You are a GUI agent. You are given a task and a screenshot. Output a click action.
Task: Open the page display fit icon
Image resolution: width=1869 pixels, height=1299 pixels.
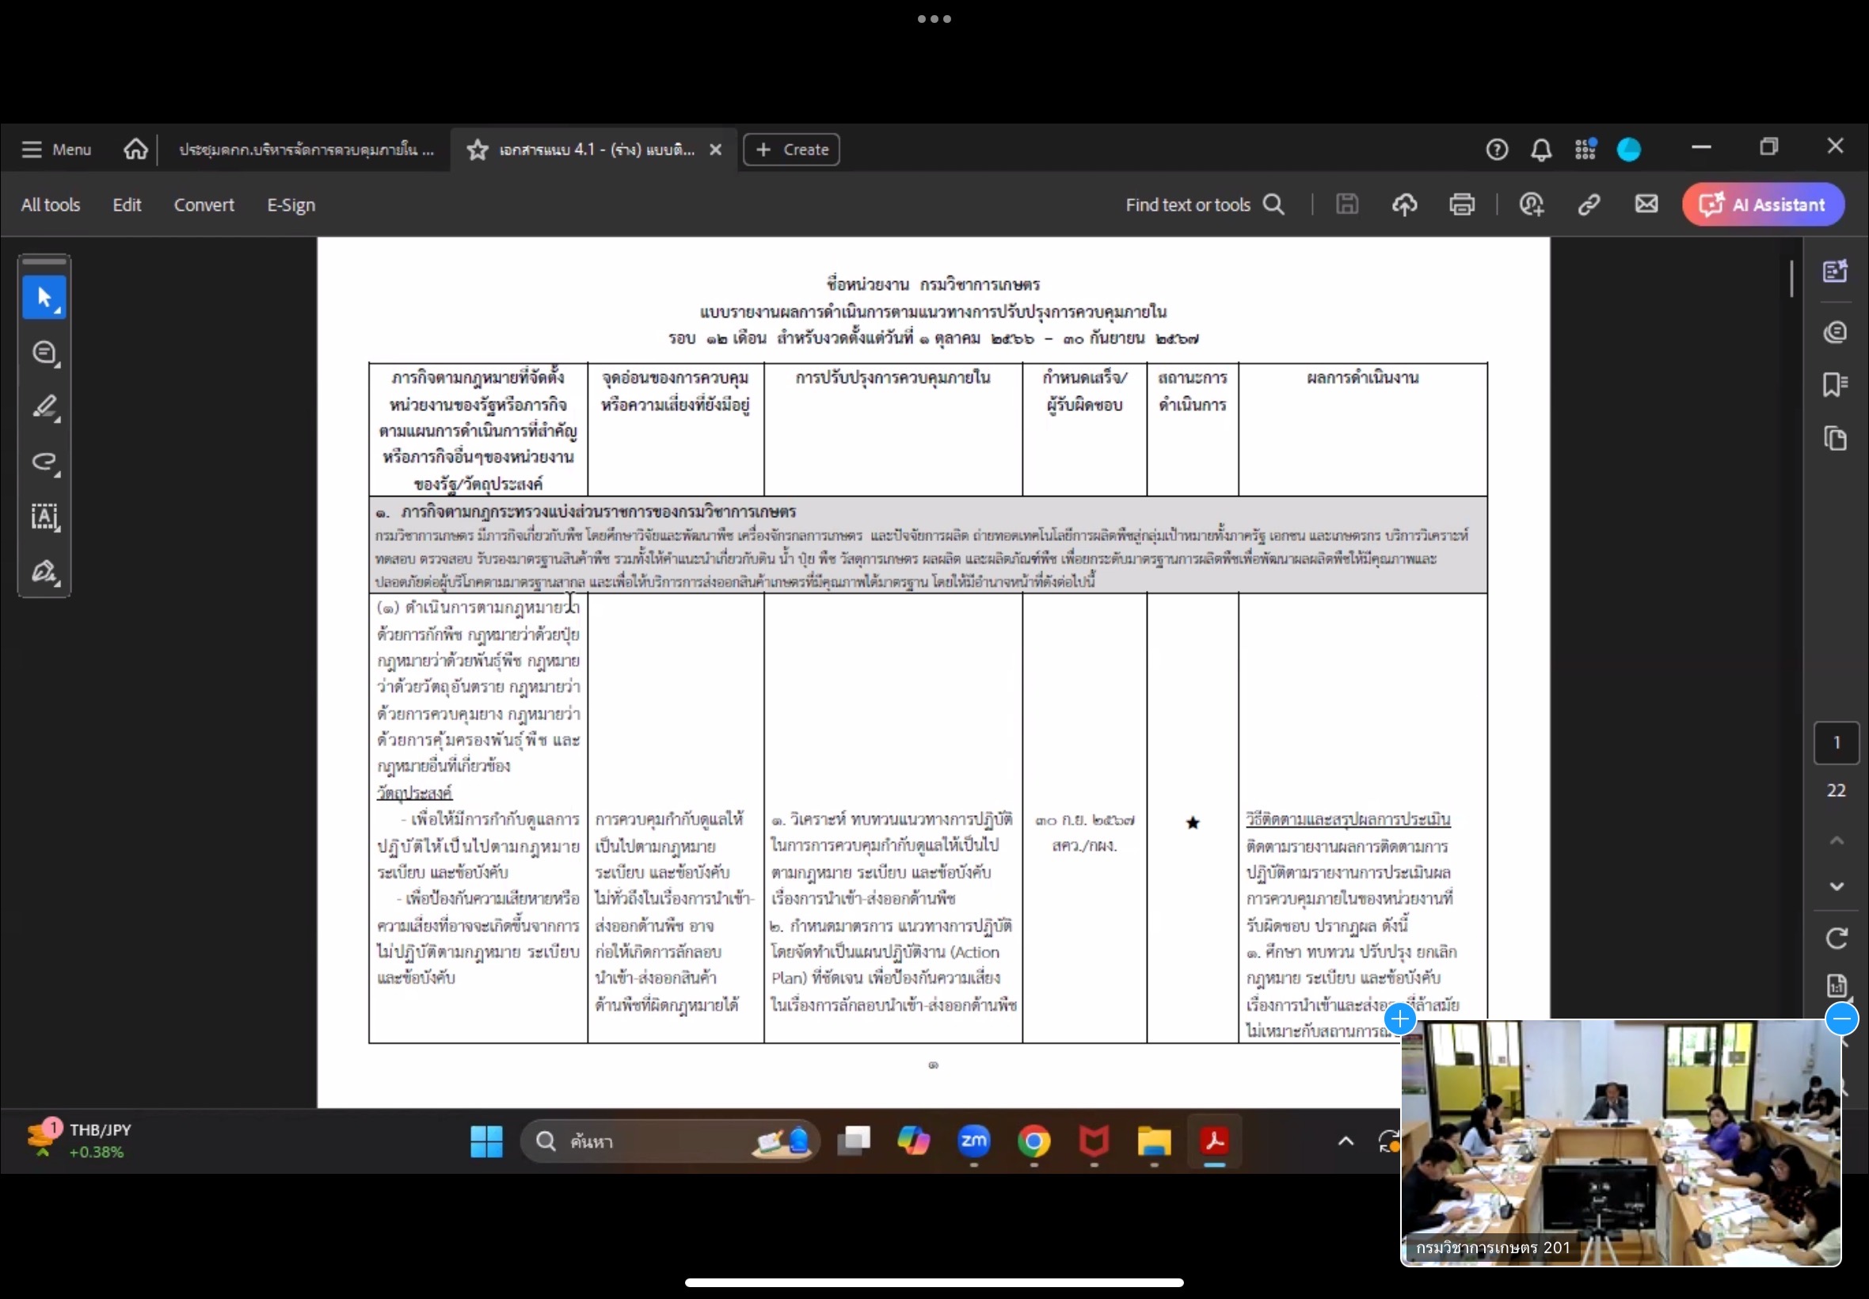(1836, 985)
